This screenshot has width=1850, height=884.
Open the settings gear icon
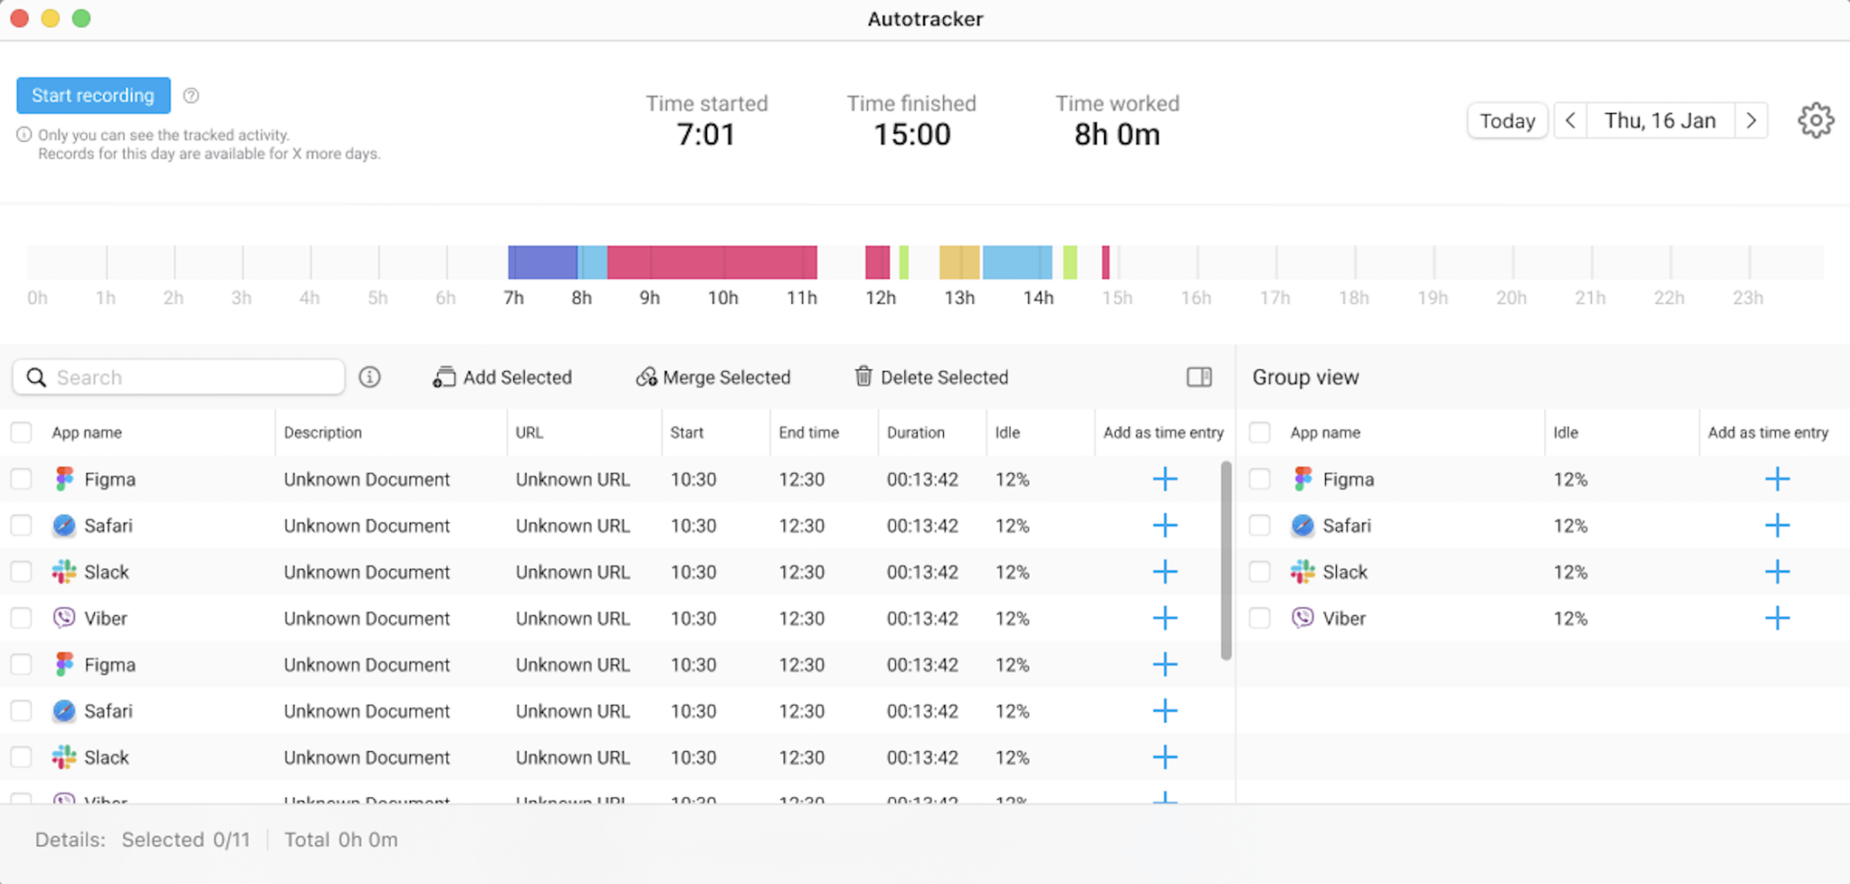1816,120
